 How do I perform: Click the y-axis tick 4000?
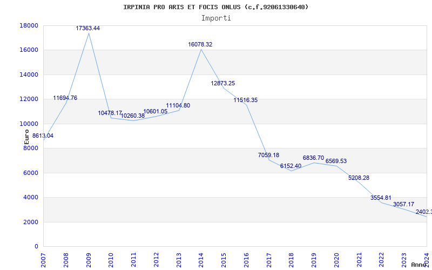[31, 198]
